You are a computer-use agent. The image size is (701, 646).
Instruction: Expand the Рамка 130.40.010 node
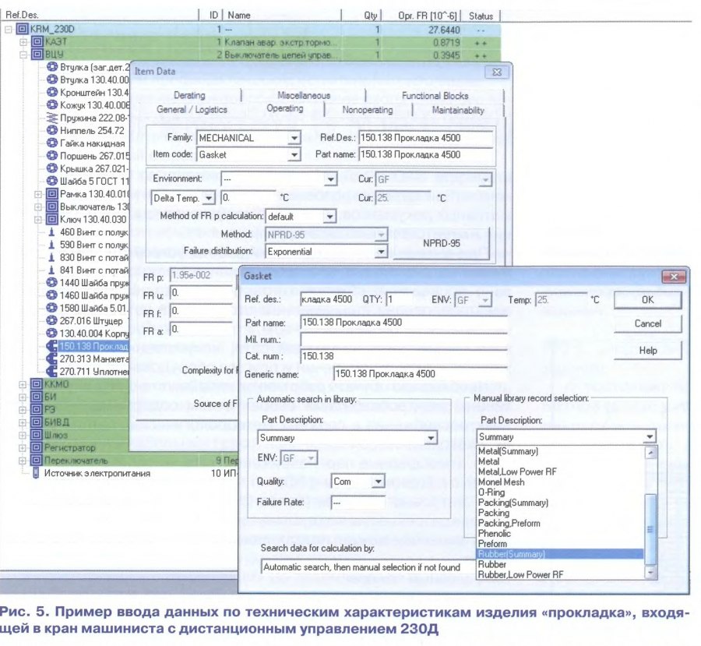[x=39, y=193]
